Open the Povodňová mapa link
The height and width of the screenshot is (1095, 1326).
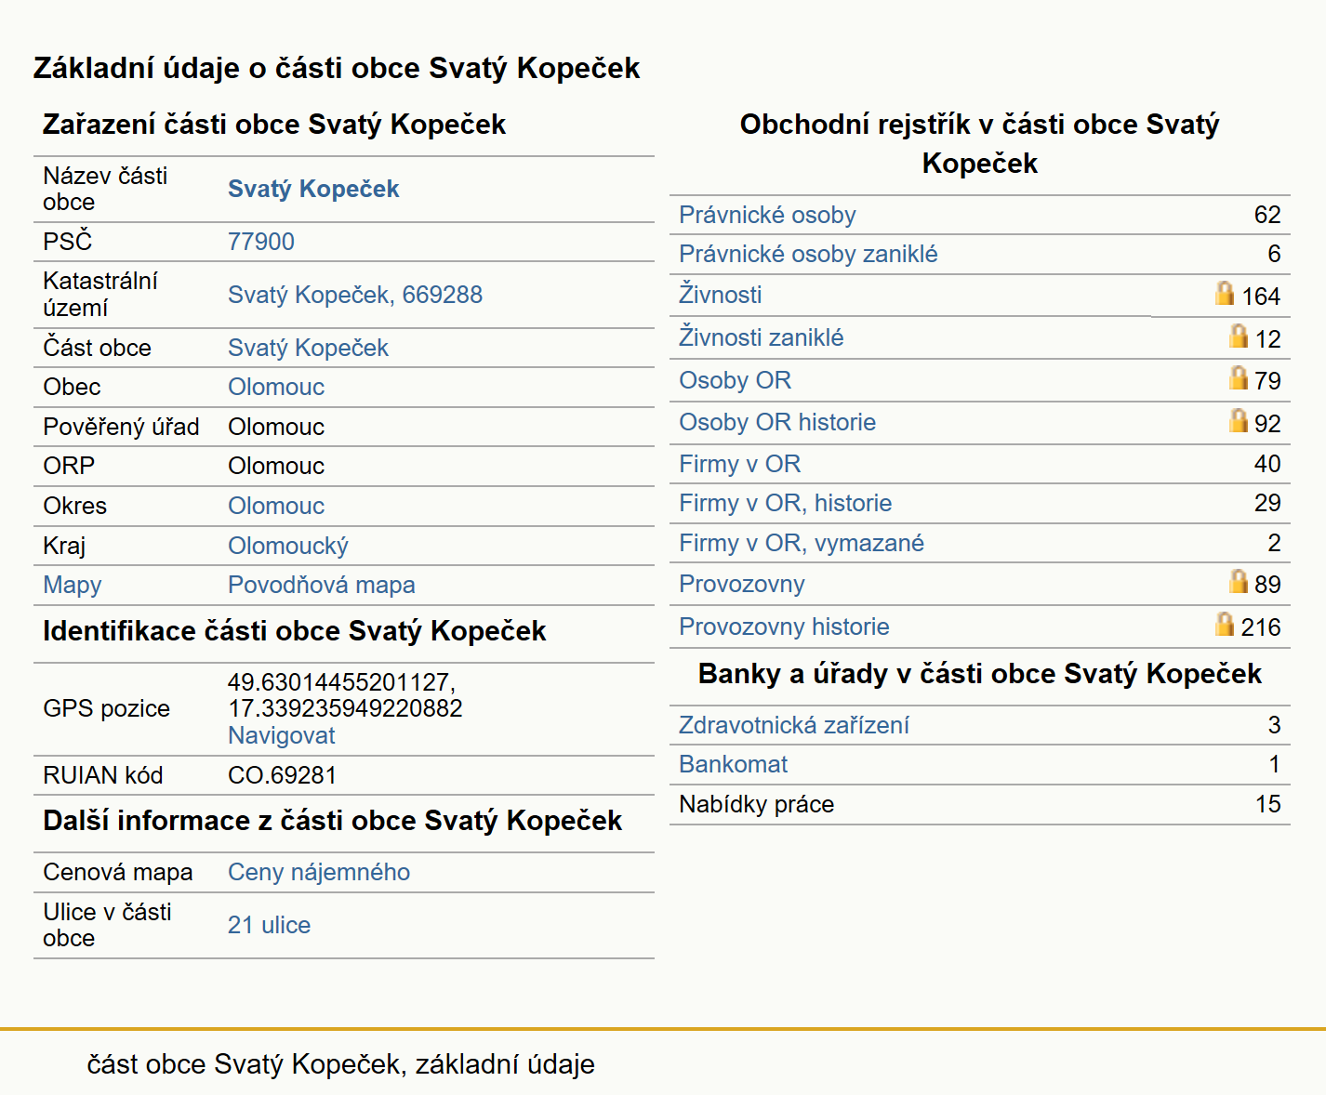tap(322, 585)
